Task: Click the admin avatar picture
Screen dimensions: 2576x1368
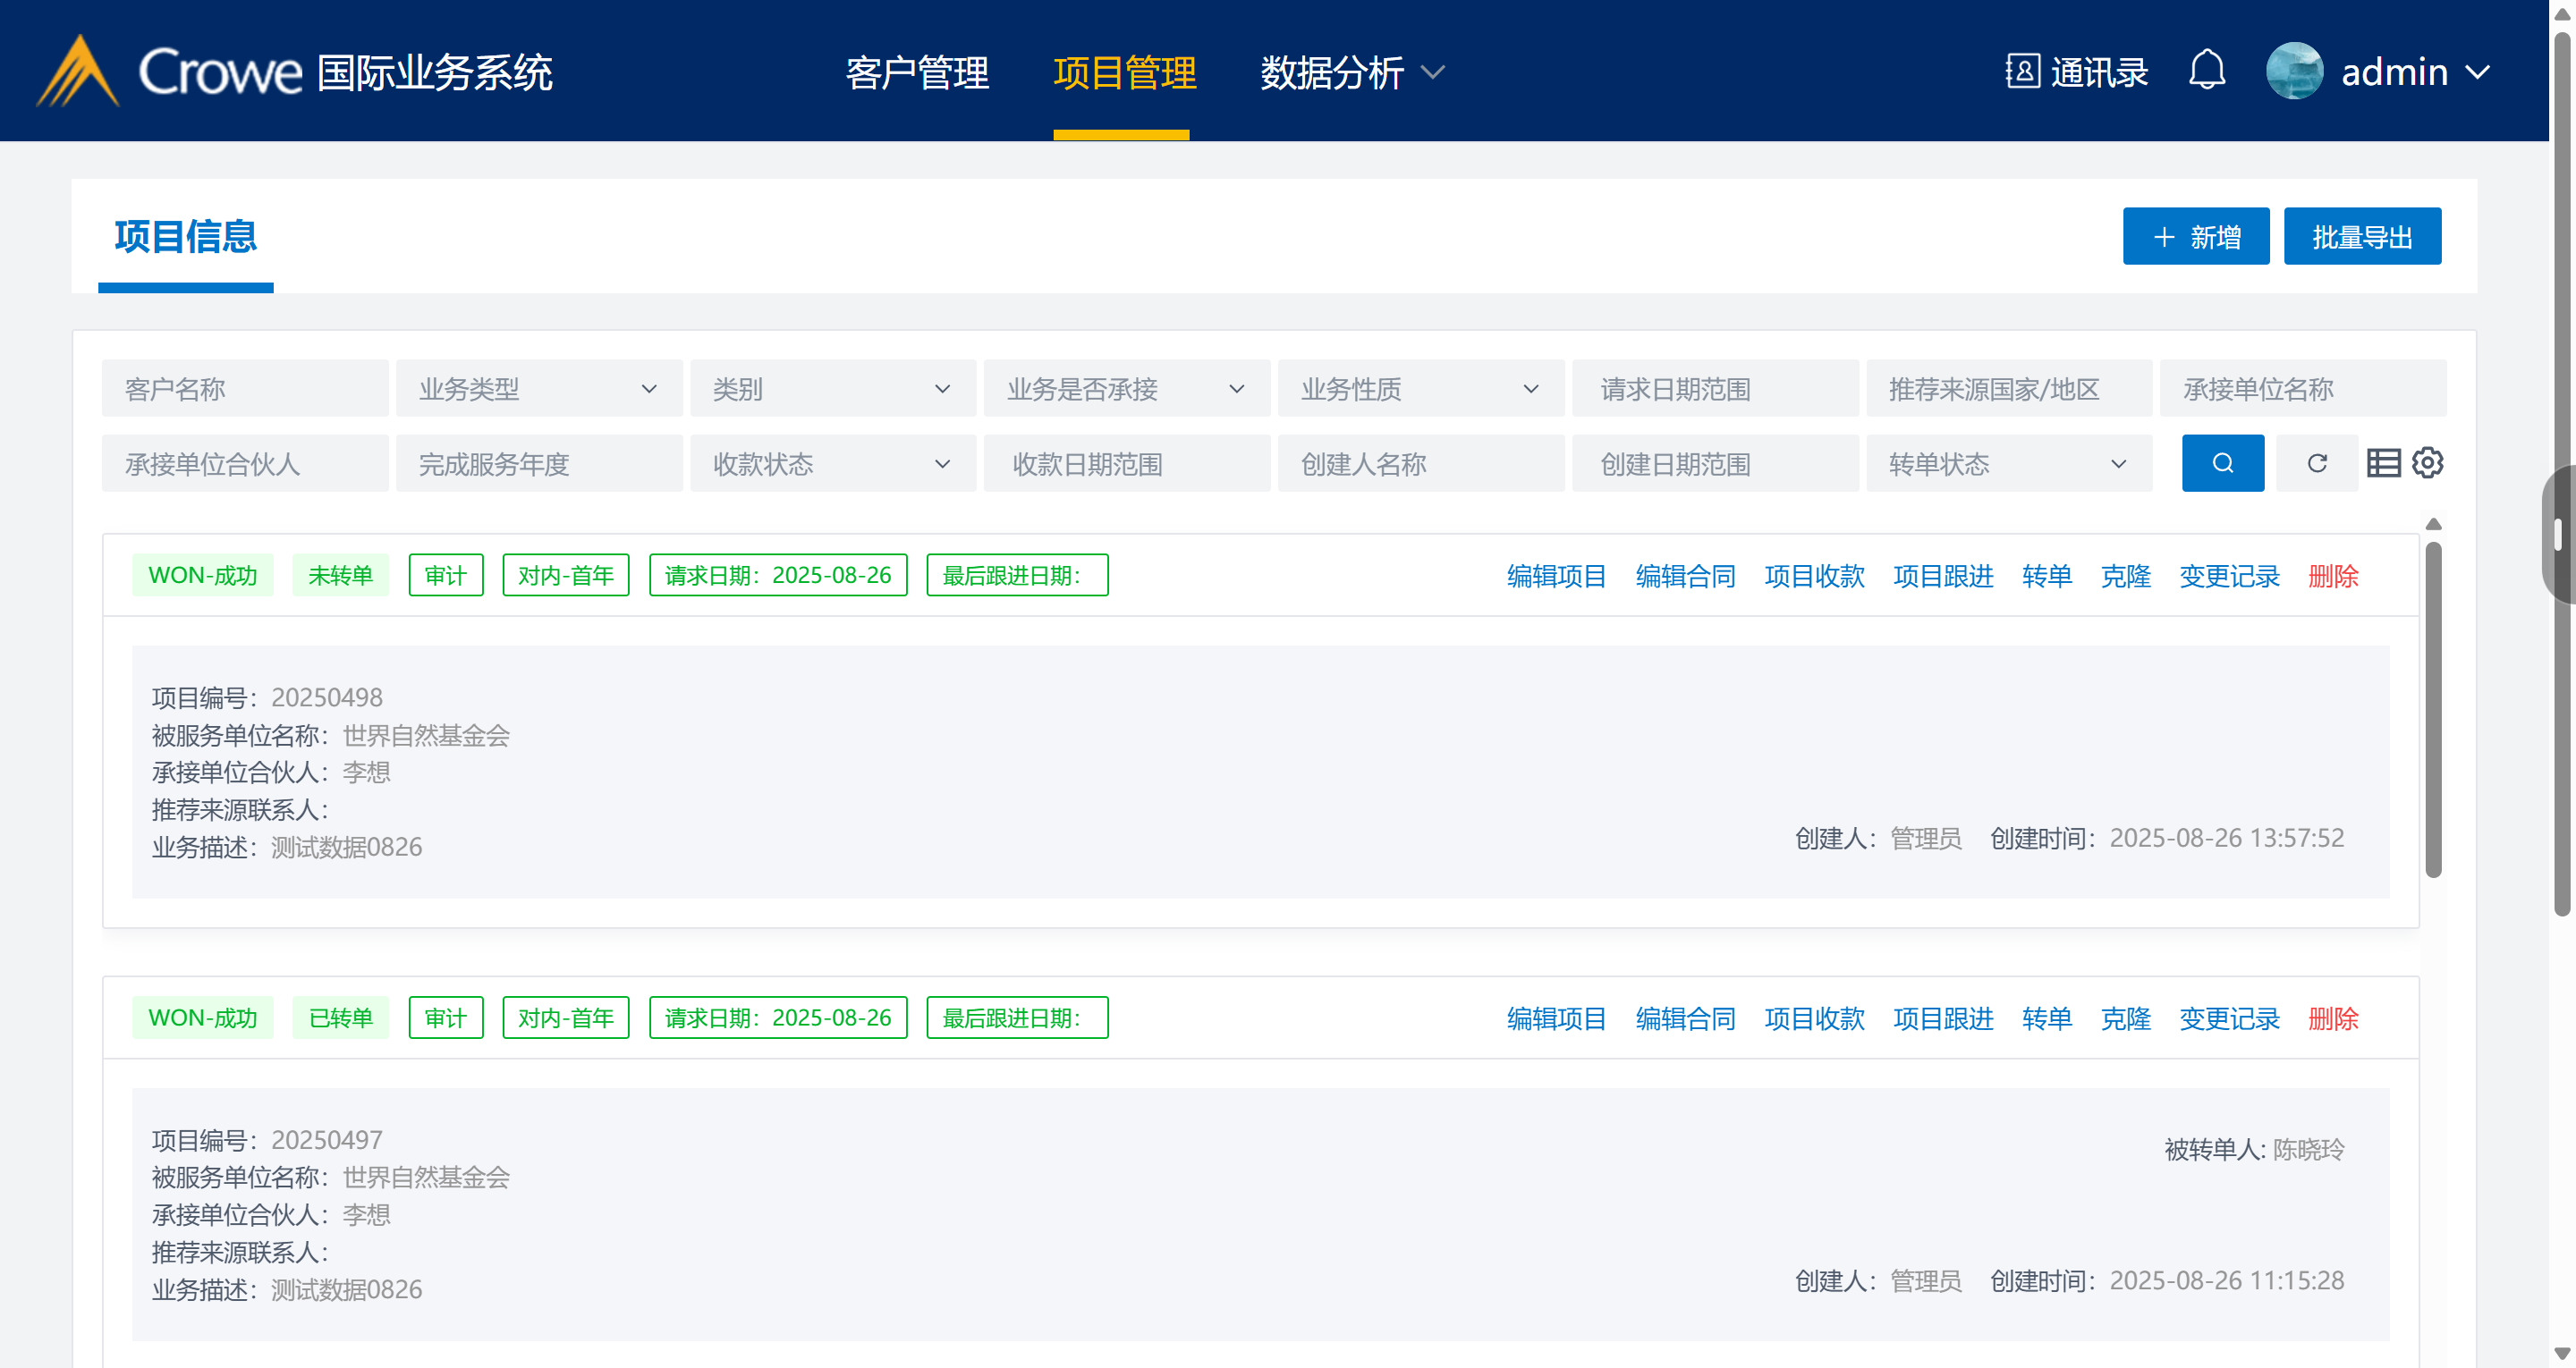Action: [x=2294, y=71]
